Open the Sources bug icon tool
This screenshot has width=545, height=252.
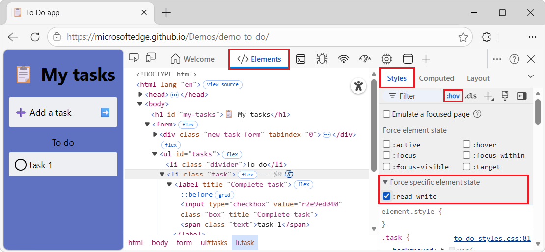[x=322, y=59]
